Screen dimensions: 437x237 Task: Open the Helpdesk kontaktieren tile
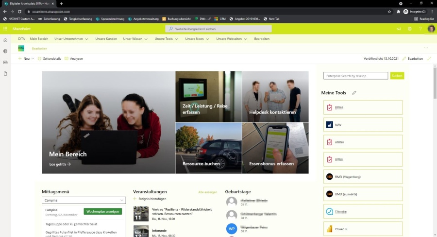click(x=275, y=97)
